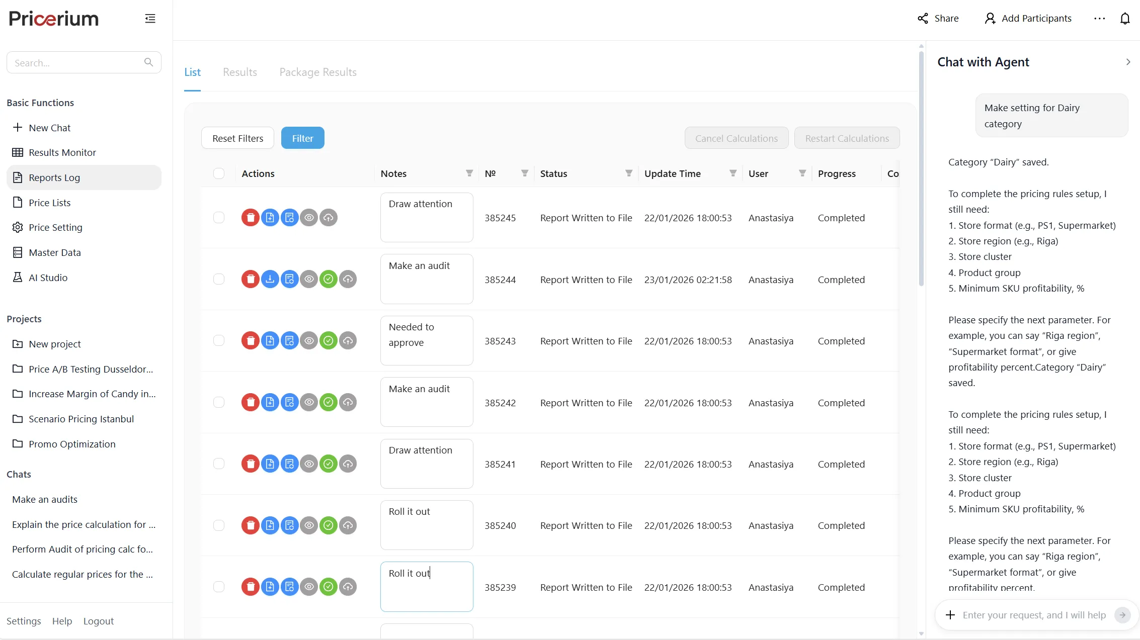Tick the select-all checkbox in table header

click(218, 173)
